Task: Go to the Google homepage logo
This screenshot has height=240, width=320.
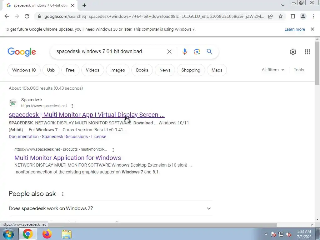Action: click(22, 52)
